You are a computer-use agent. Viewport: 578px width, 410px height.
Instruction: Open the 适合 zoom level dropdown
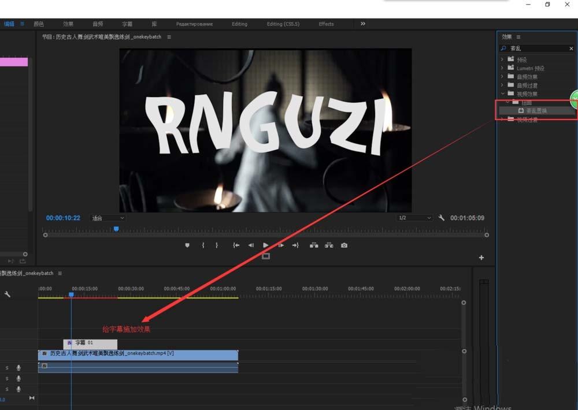107,218
